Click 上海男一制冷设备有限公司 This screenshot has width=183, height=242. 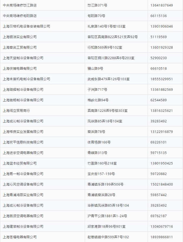23,174
